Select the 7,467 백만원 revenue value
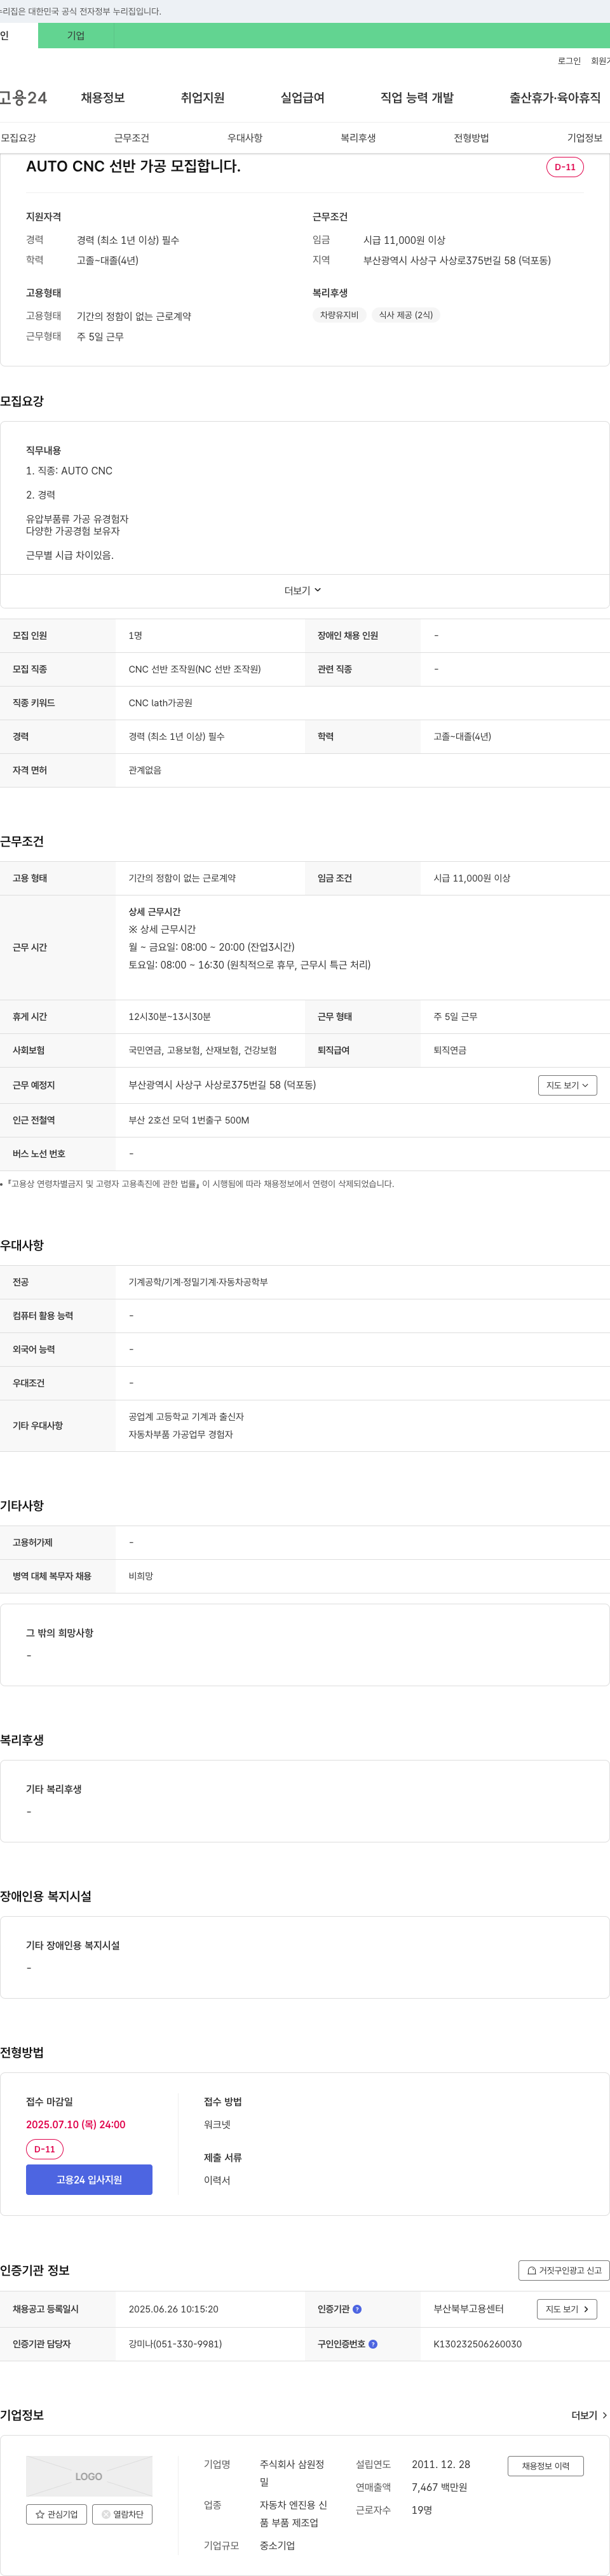 click(x=439, y=2488)
